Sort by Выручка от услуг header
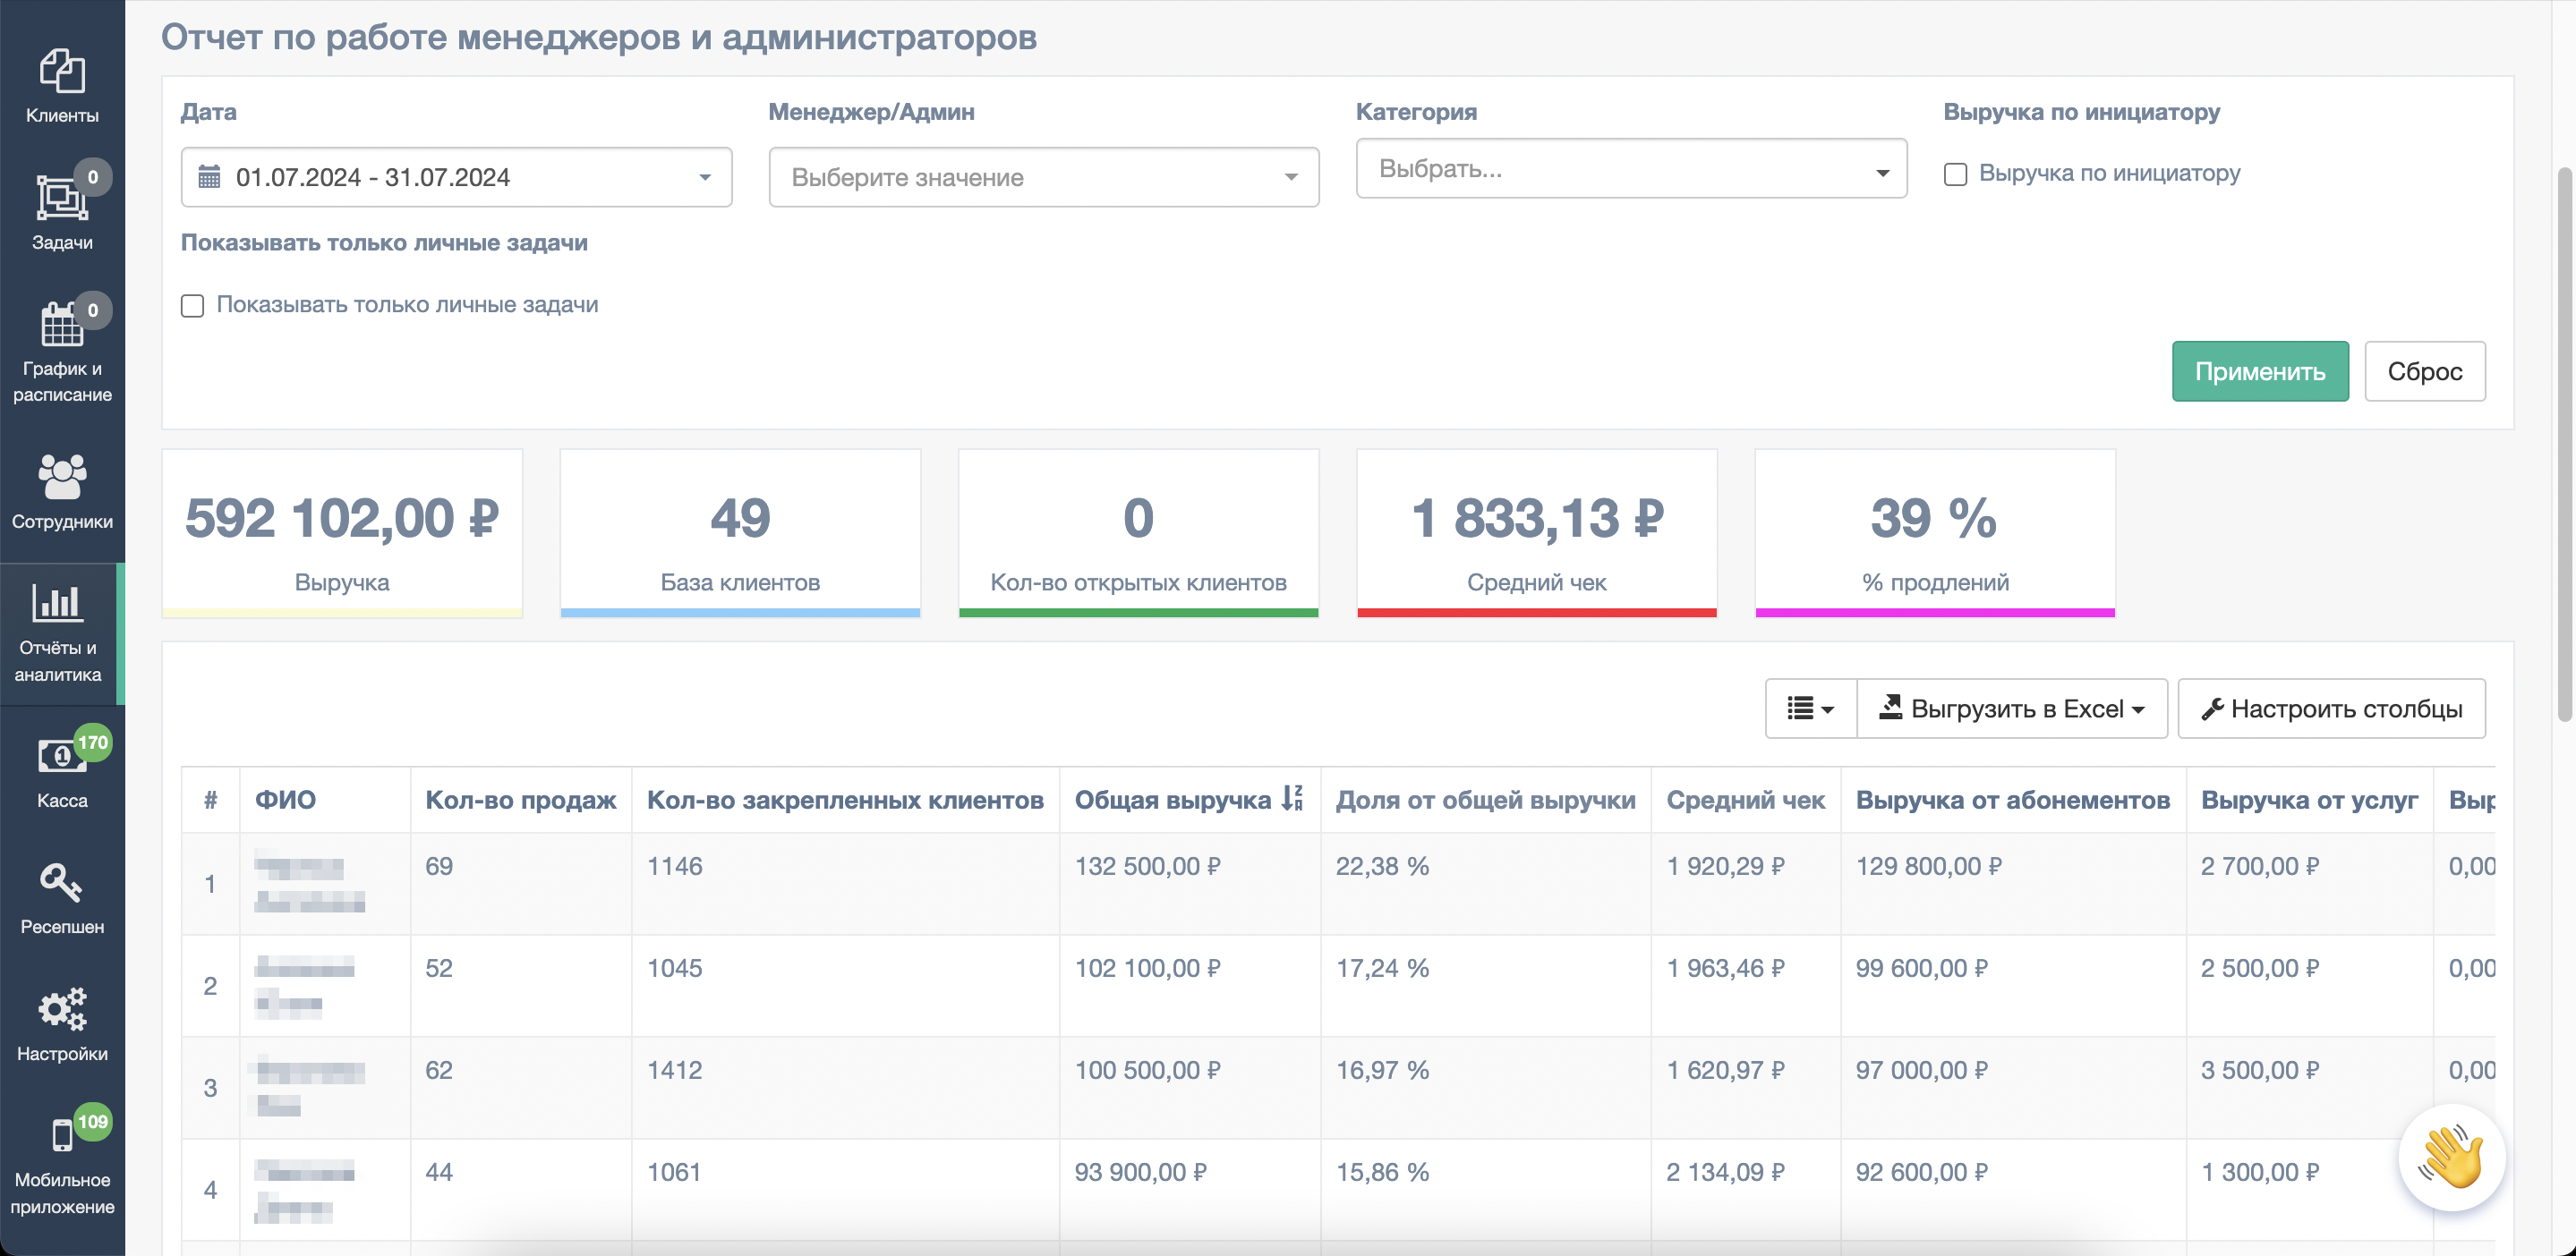This screenshot has height=1256, width=2576. point(2309,800)
